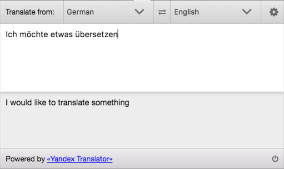Expand the German language chevron arrow
284x169 pixels.
[x=140, y=12]
